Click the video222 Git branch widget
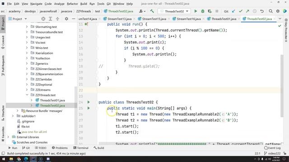 click(x=272, y=153)
